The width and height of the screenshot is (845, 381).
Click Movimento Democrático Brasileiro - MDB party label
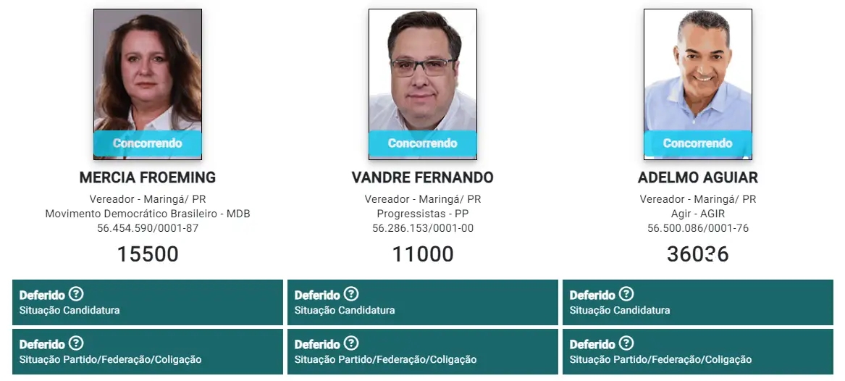tap(148, 214)
